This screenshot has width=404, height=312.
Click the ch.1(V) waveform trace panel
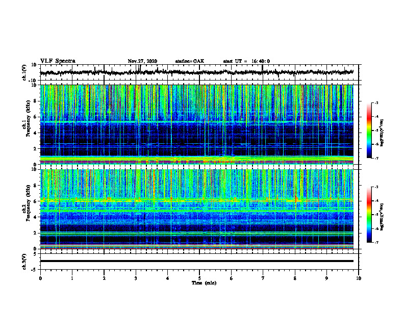pyautogui.click(x=199, y=72)
